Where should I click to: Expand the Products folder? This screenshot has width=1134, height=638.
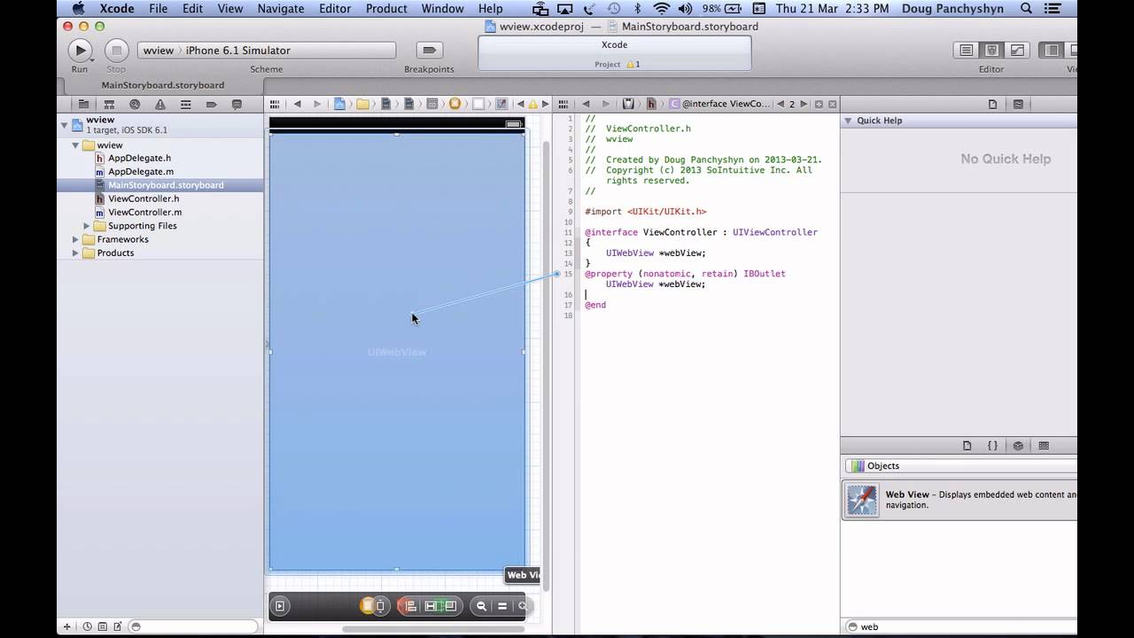point(76,253)
